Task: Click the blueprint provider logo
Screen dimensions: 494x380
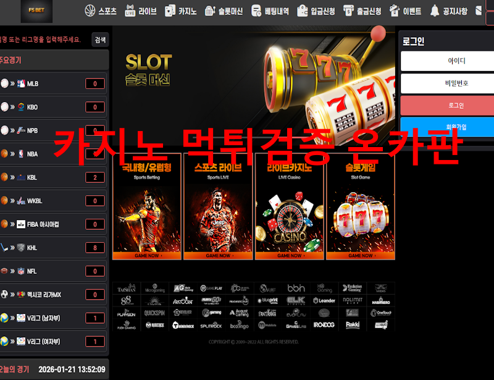Action: click(x=268, y=300)
